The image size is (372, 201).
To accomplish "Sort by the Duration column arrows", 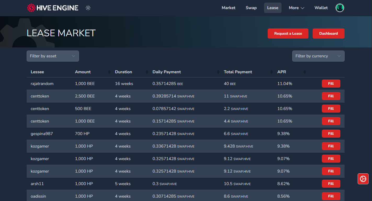I will coord(147,72).
